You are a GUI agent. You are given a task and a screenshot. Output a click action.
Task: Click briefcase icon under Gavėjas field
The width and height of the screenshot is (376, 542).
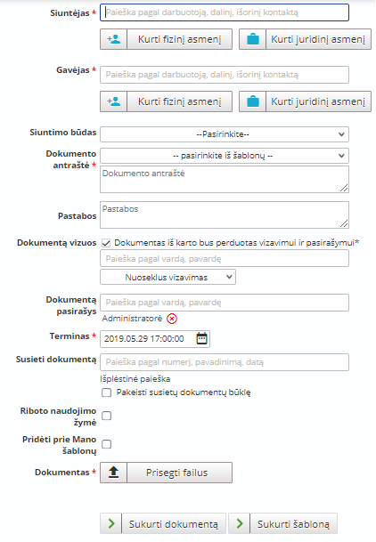click(x=253, y=101)
